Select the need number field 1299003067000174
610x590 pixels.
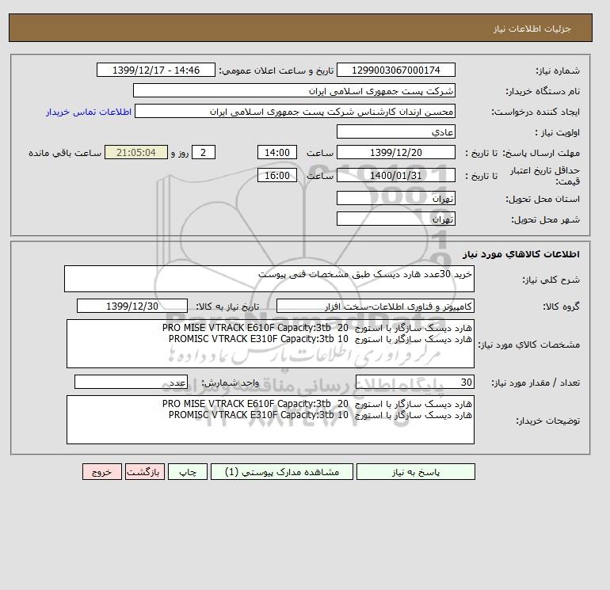[395, 70]
